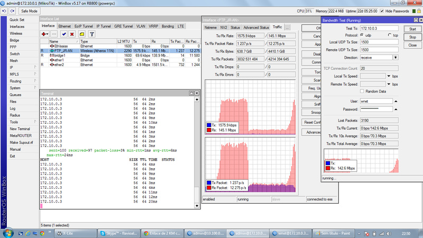Switch to the VLAN tab
423x238 pixels.
pyautogui.click(x=141, y=26)
